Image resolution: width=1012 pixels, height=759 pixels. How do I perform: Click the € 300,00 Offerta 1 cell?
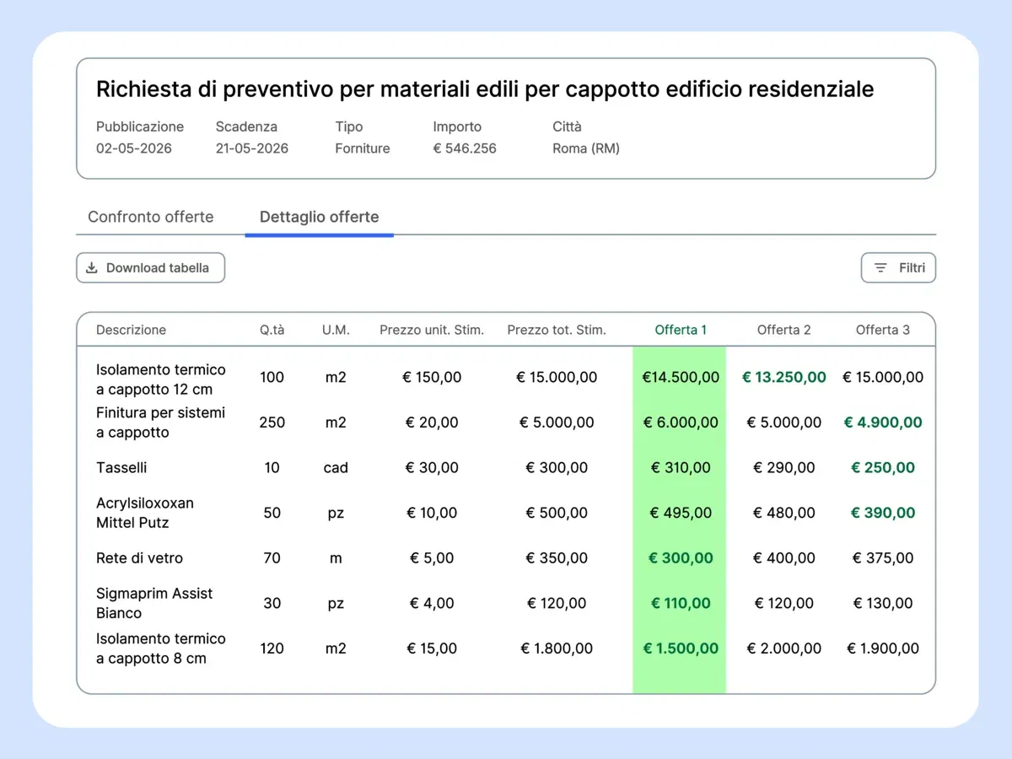[681, 557]
